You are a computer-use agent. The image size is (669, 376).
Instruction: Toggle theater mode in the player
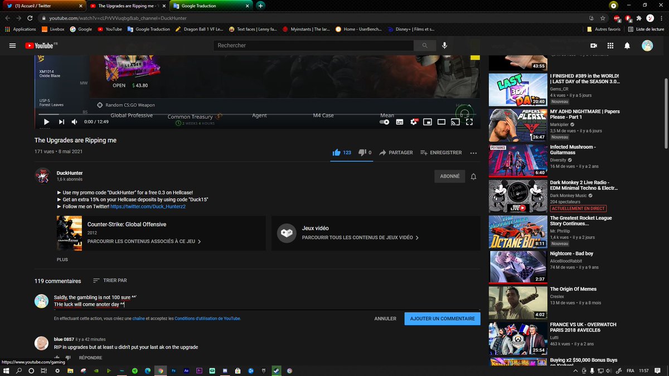442,121
